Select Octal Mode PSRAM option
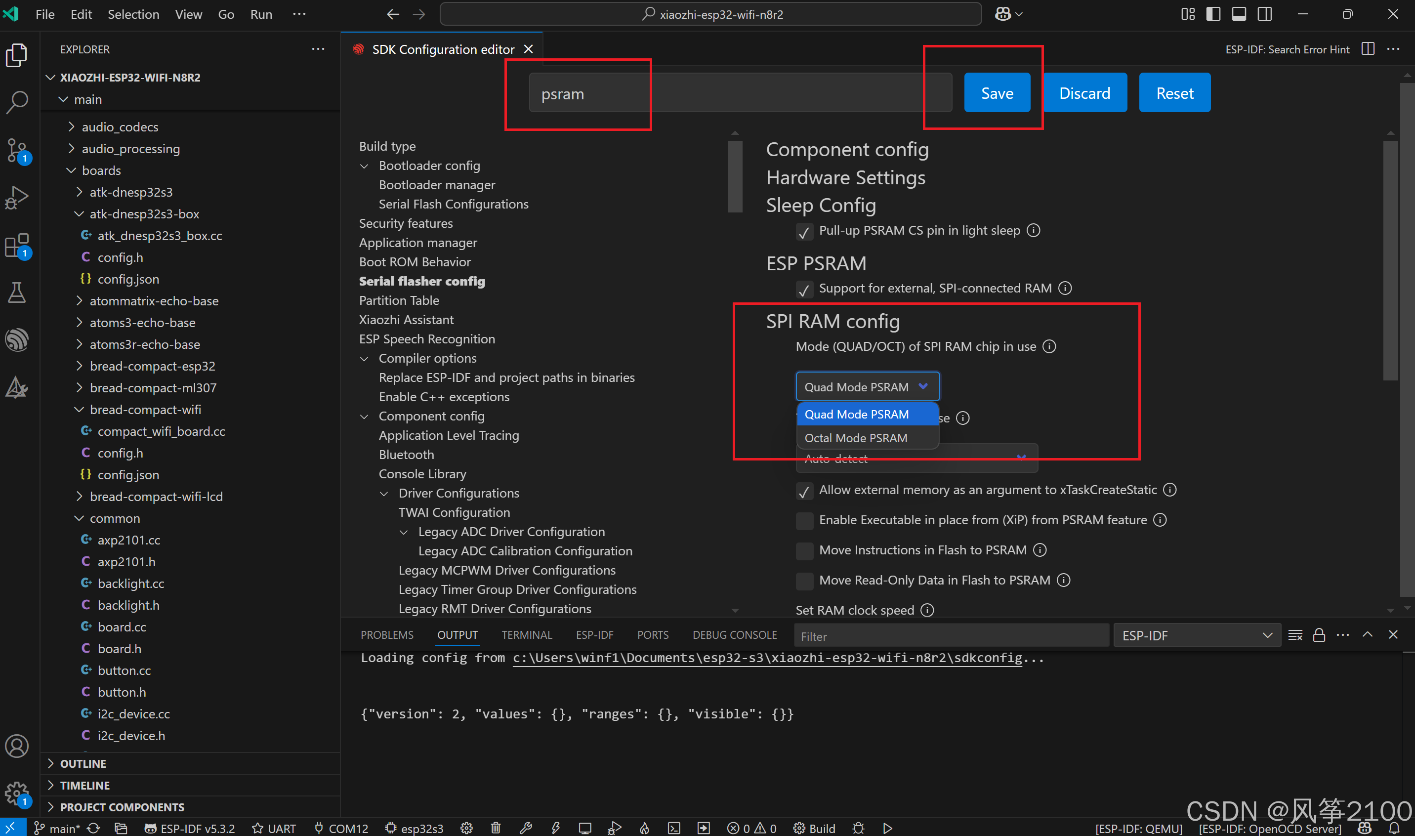 click(x=856, y=438)
